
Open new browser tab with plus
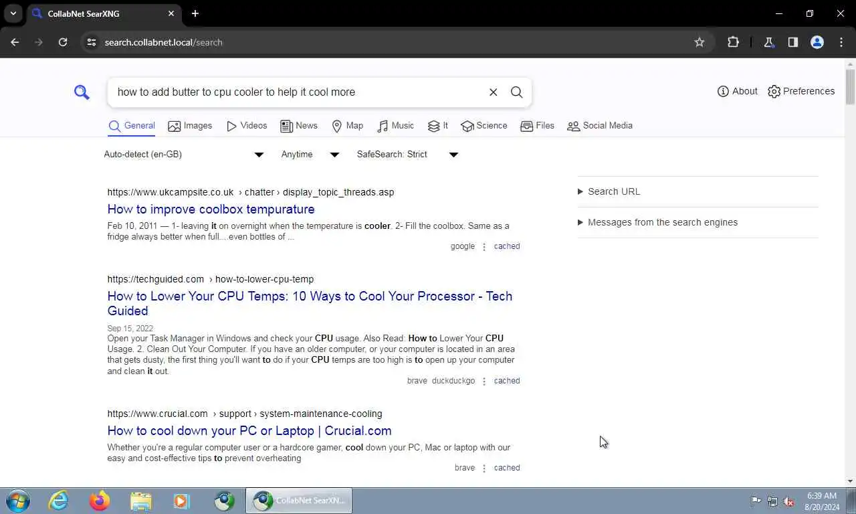(x=195, y=13)
